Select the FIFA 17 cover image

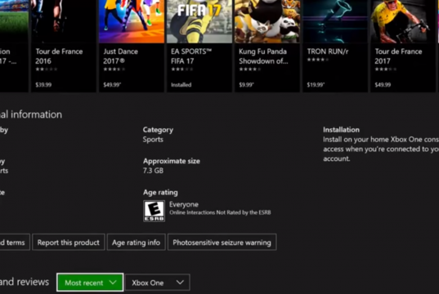[199, 21]
